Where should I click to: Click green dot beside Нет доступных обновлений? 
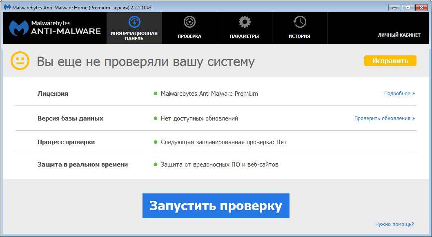pos(156,118)
